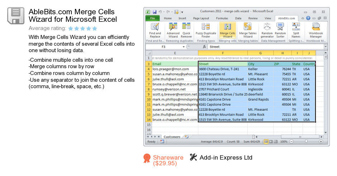The width and height of the screenshot is (337, 176).
Task: Click the Excel application icon in title bar
Action: (x=148, y=12)
